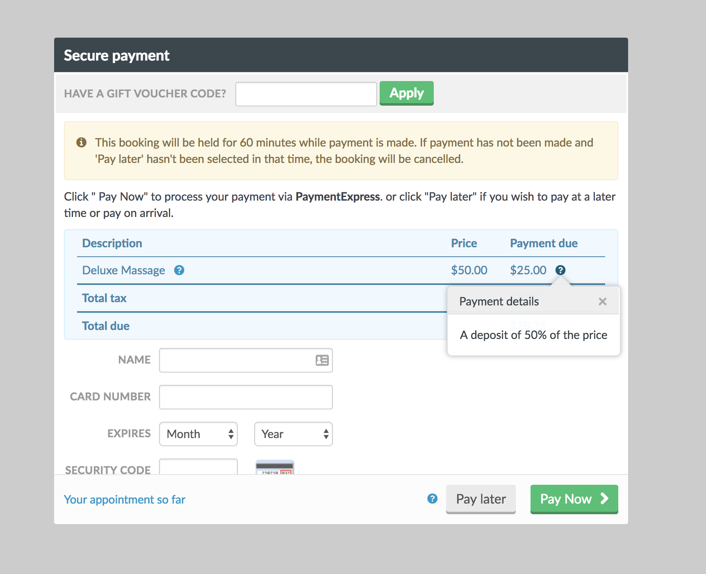Click the Price column header
The image size is (706, 574).
(x=464, y=243)
